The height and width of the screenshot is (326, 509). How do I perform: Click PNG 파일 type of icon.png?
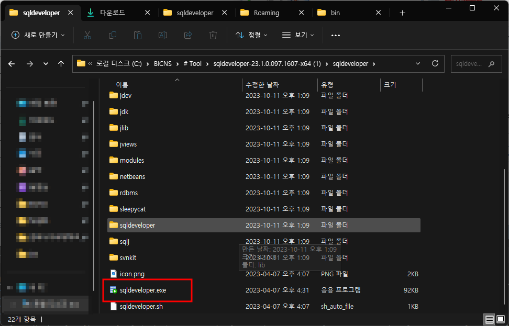[334, 274]
